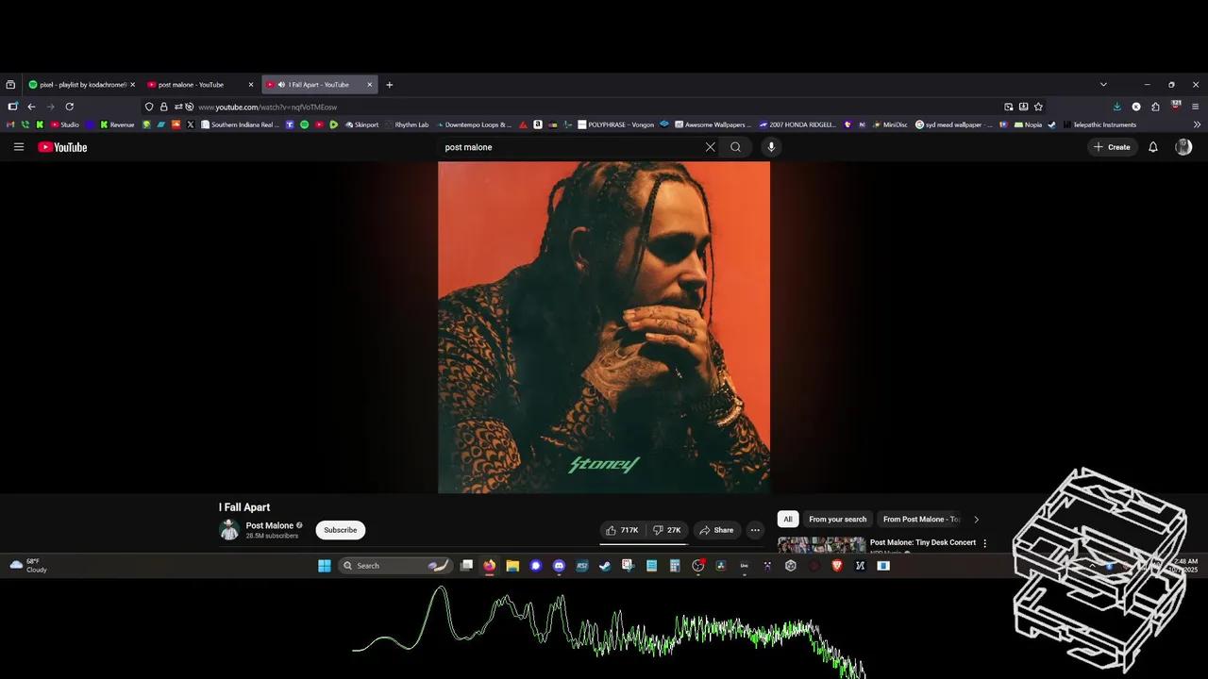Image resolution: width=1208 pixels, height=679 pixels.
Task: Open the YouTube account avatar menu
Action: click(1183, 147)
